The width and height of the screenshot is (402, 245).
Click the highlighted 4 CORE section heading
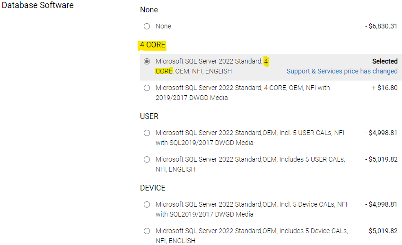pos(153,45)
